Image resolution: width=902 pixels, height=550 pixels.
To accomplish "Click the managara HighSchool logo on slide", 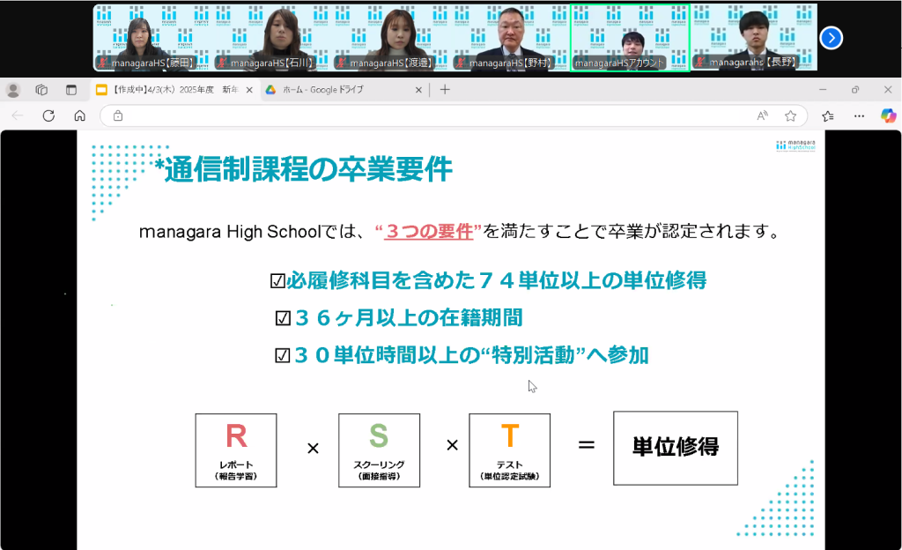I will coord(795,145).
